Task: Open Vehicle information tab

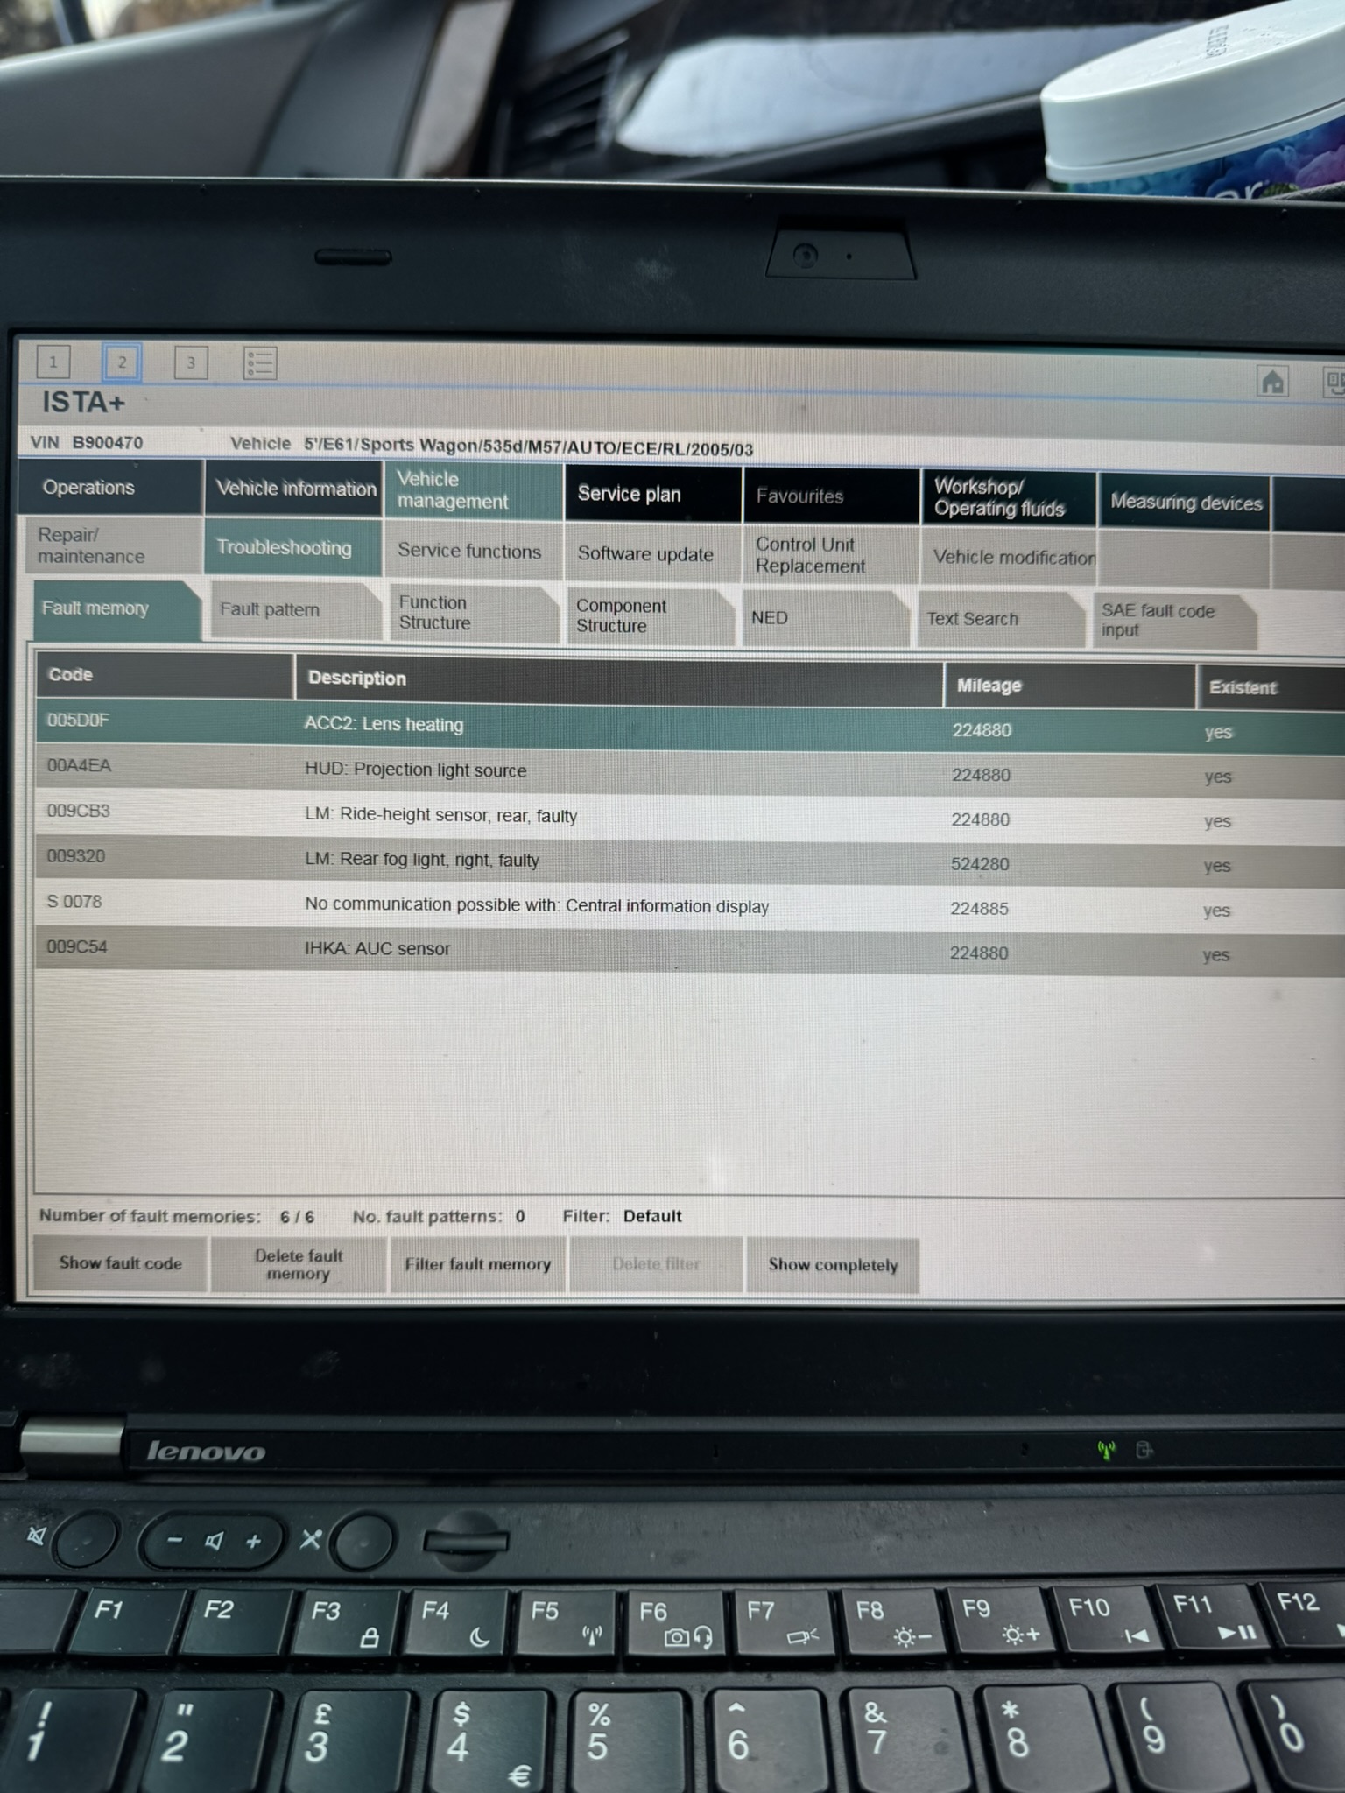Action: click(x=295, y=489)
